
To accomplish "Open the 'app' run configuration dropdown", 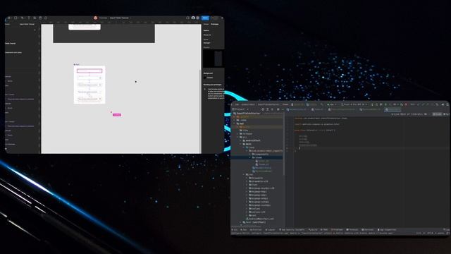I will [x=332, y=104].
